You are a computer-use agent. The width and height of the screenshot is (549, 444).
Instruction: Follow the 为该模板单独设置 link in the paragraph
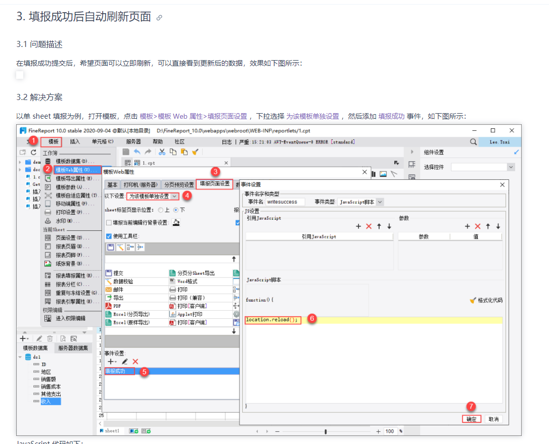[312, 116]
